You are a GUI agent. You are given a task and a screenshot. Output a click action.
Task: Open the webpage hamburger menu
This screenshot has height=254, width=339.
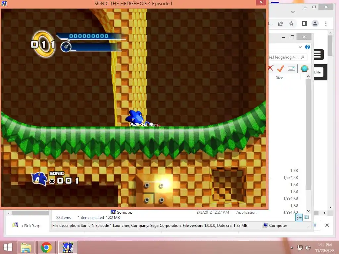(x=317, y=55)
